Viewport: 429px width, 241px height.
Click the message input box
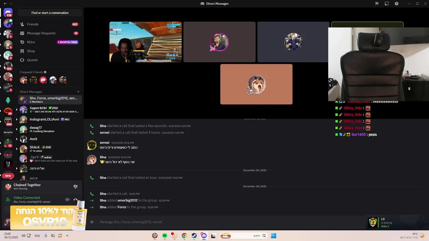point(228,222)
